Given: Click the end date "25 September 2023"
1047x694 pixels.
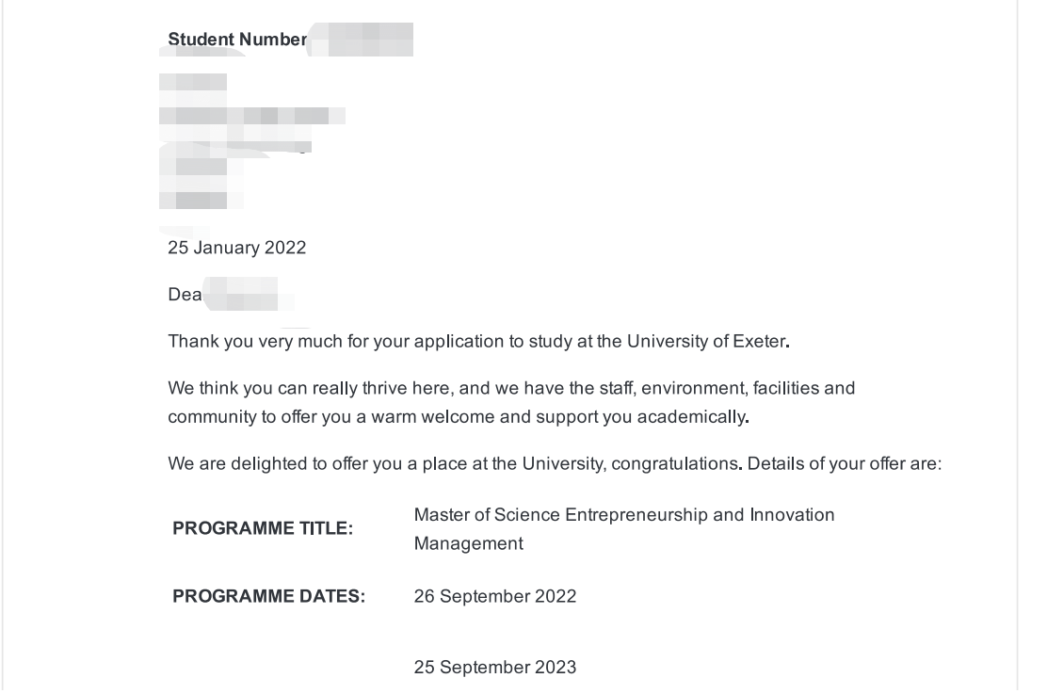Looking at the screenshot, I should pyautogui.click(x=495, y=668).
